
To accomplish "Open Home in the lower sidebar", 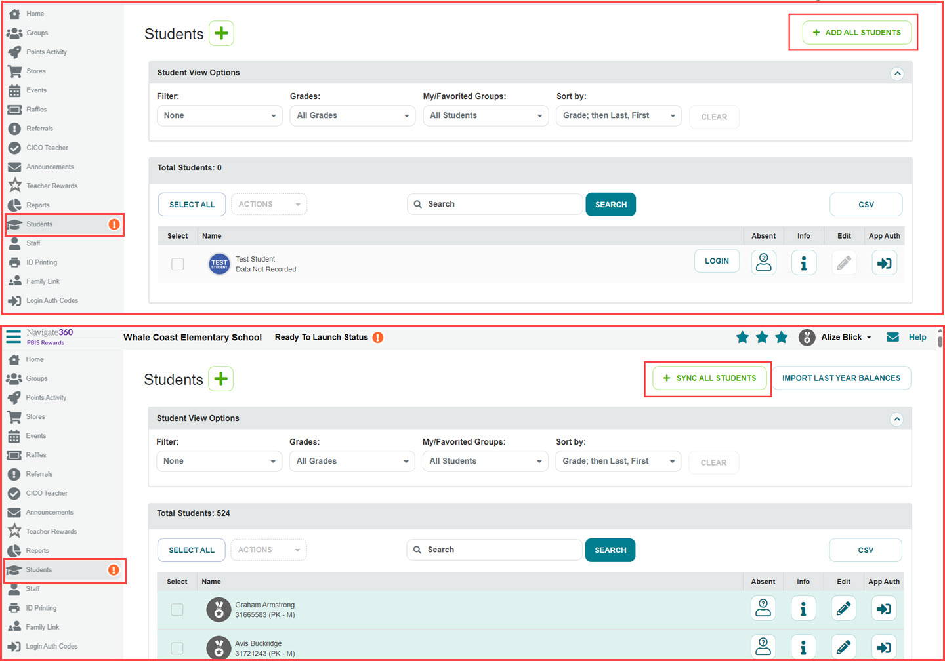I will click(x=35, y=359).
